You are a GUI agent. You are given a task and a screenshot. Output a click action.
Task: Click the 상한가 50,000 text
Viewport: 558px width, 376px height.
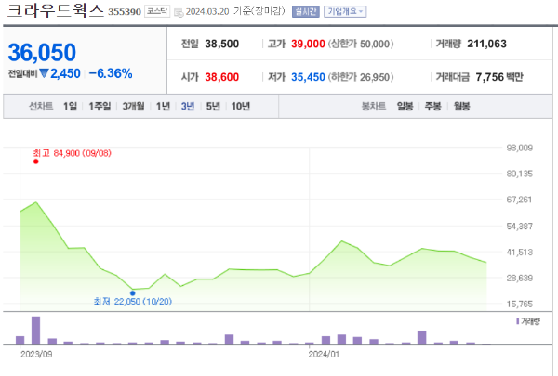(361, 44)
